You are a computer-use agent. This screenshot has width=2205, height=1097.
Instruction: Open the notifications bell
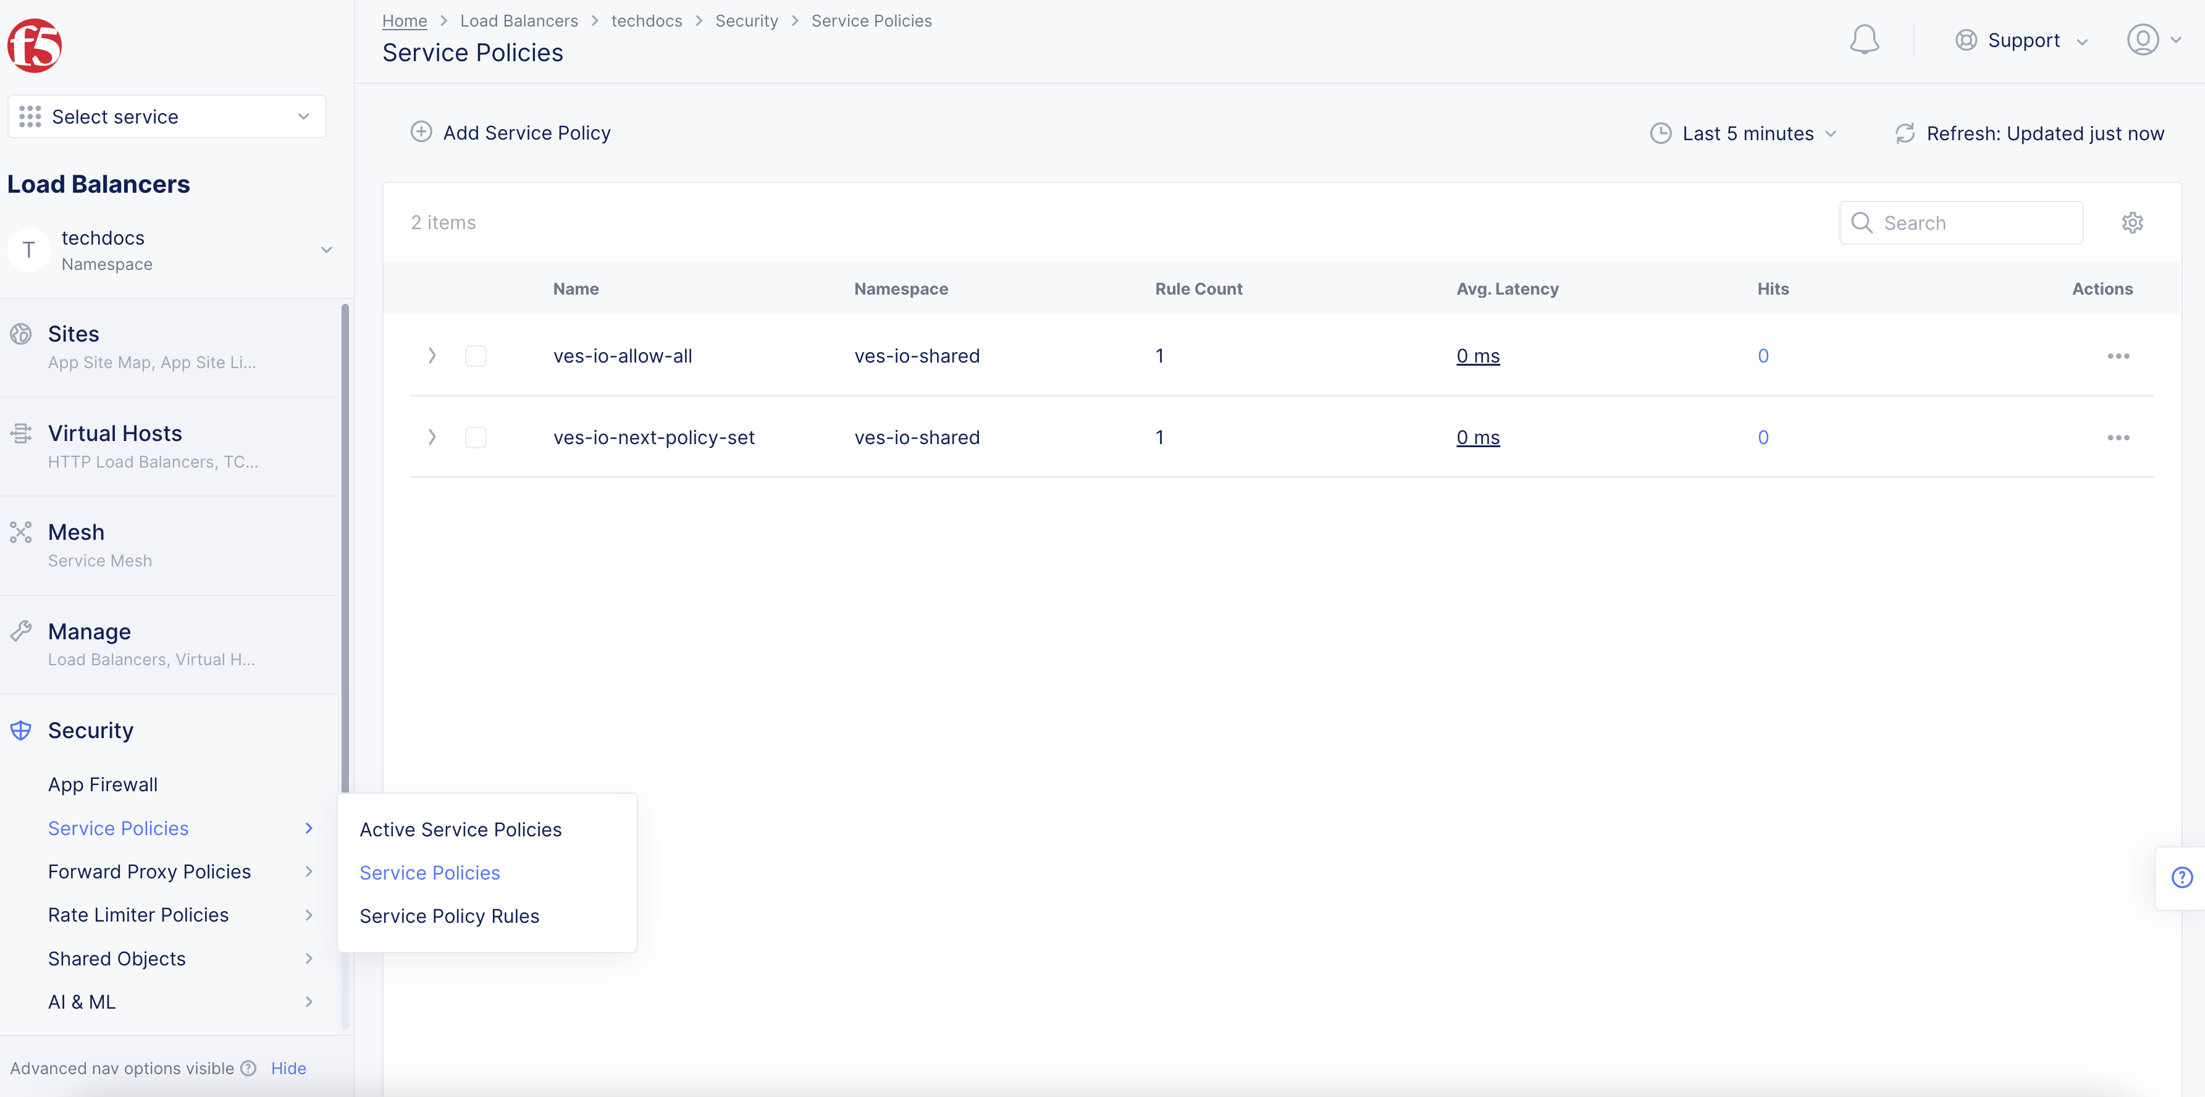coord(1863,40)
